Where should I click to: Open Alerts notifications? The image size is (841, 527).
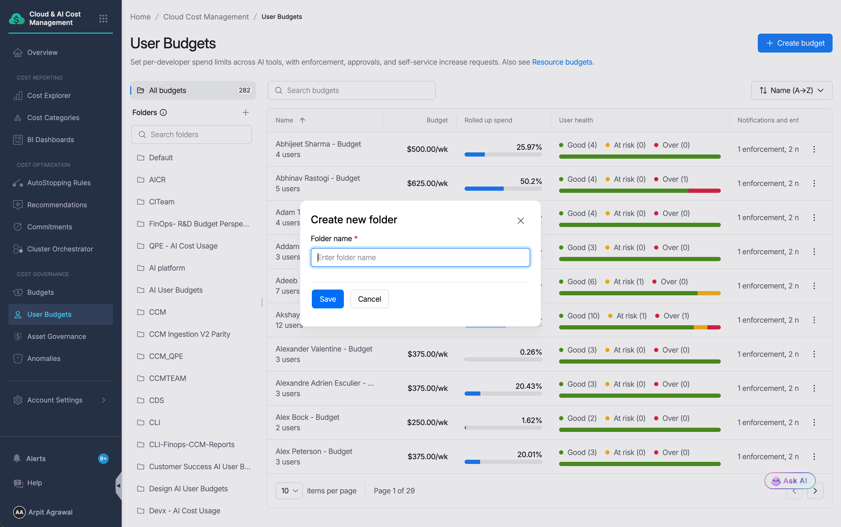(36, 458)
